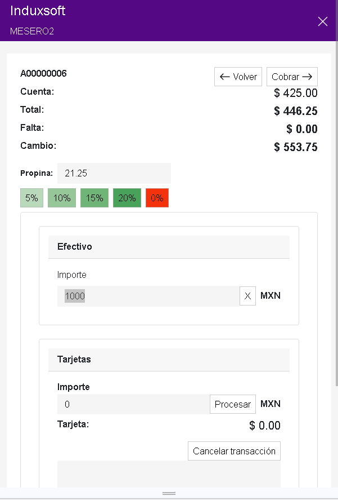
Task: Click the bottom drag handle bar
Action: point(169,494)
